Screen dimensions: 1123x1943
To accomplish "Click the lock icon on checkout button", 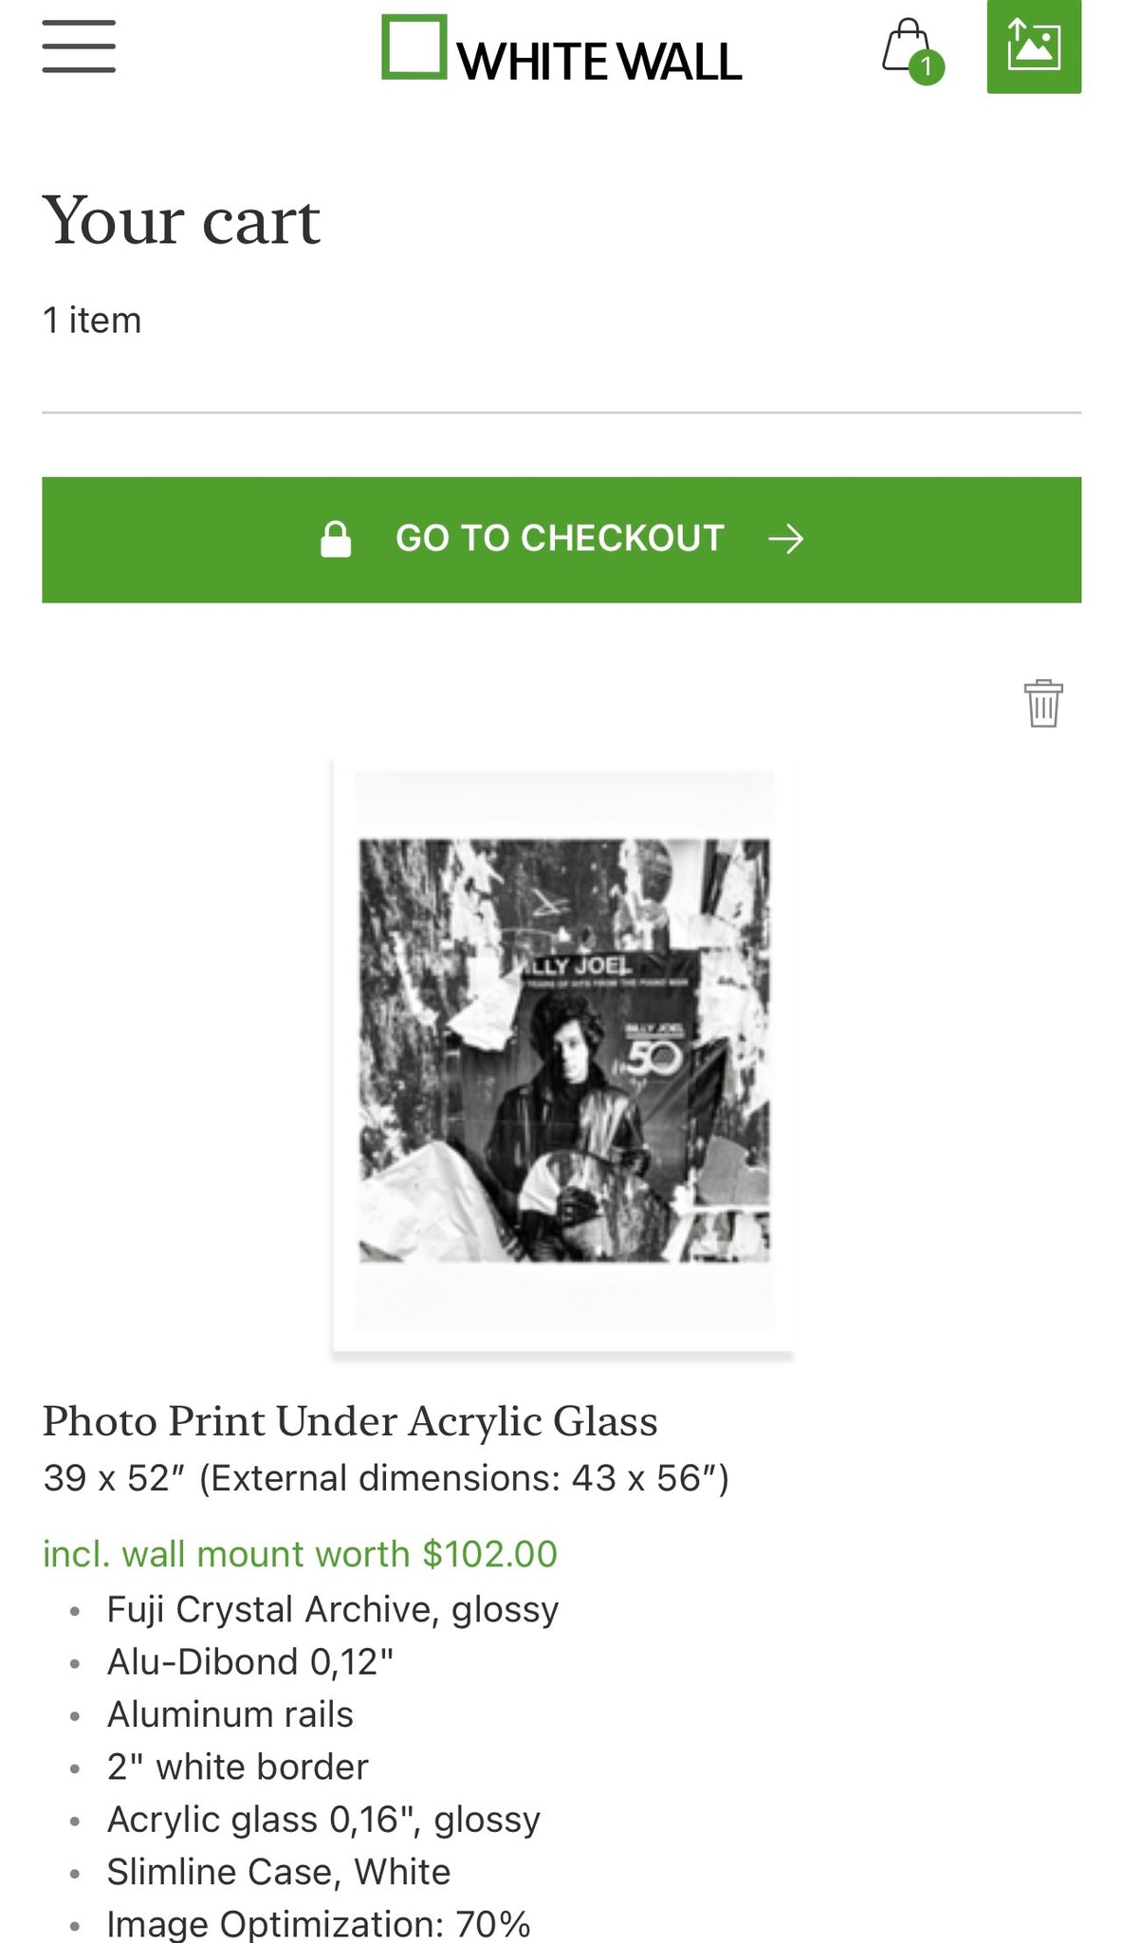I will [336, 539].
